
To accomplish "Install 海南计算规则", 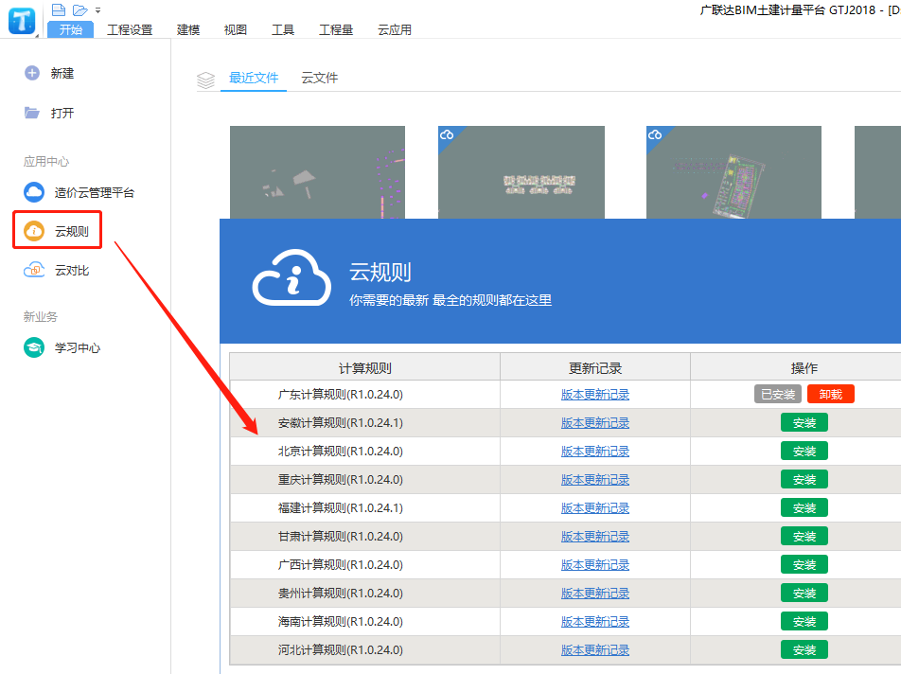I will pyautogui.click(x=804, y=621).
